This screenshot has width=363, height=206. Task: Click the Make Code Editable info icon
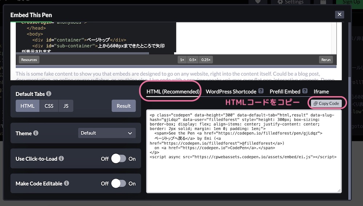[x=66, y=183]
